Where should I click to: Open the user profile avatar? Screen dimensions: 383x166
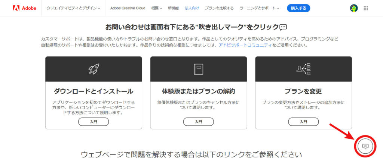[x=354, y=8]
